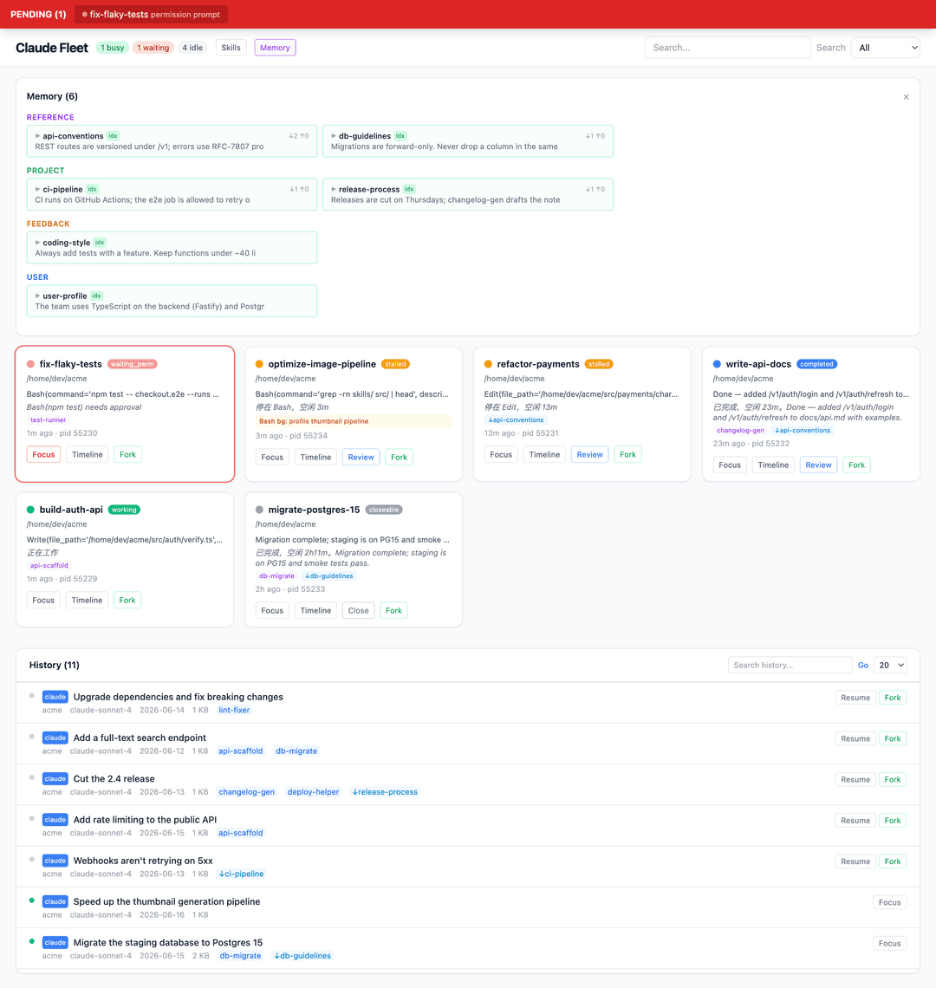Open Timeline for build-auth-api
Image resolution: width=936 pixels, height=988 pixels.
coord(87,601)
